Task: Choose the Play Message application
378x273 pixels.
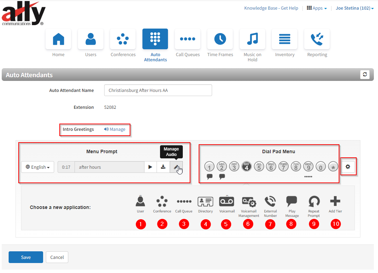Action: pyautogui.click(x=292, y=201)
